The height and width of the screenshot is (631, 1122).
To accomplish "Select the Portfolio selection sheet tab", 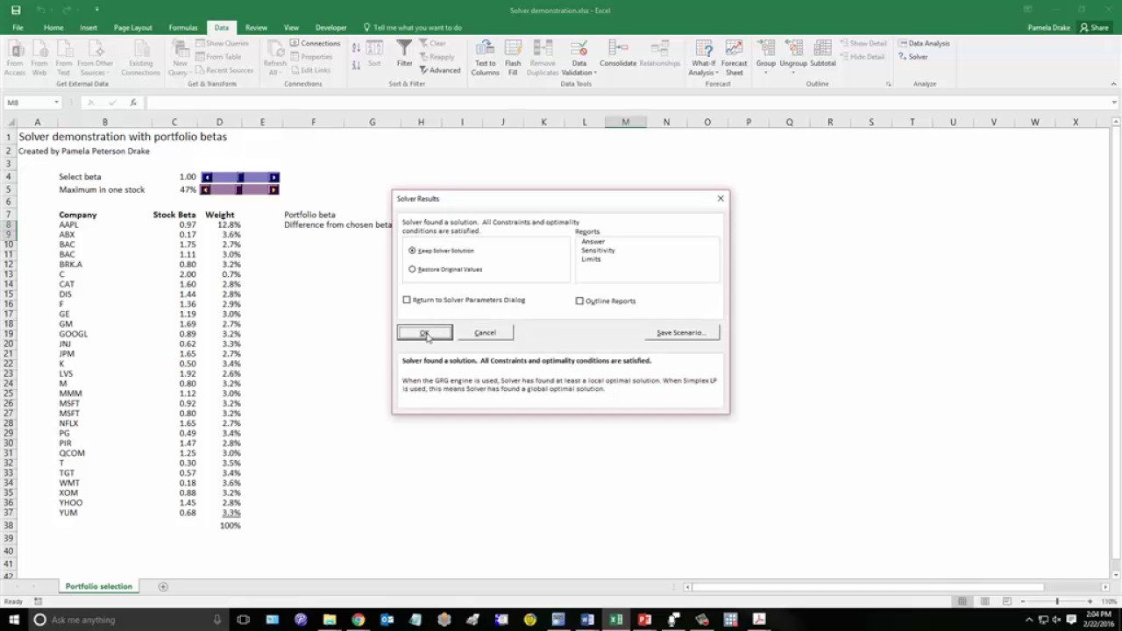I will click(x=98, y=586).
